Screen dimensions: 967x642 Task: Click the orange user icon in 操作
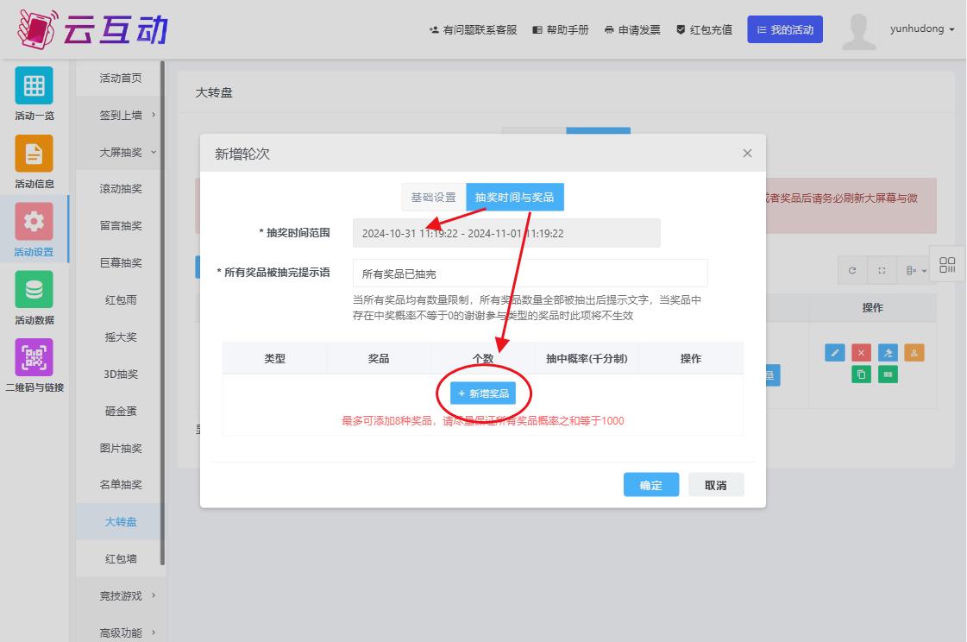(914, 353)
